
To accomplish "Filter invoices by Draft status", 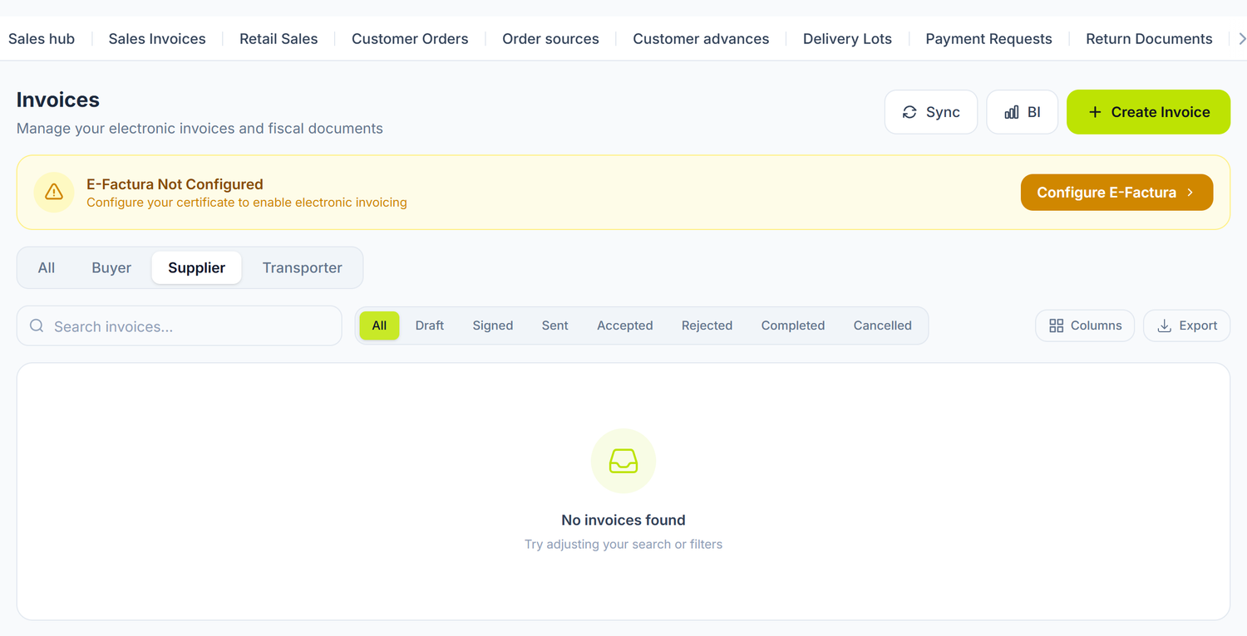I will (430, 325).
